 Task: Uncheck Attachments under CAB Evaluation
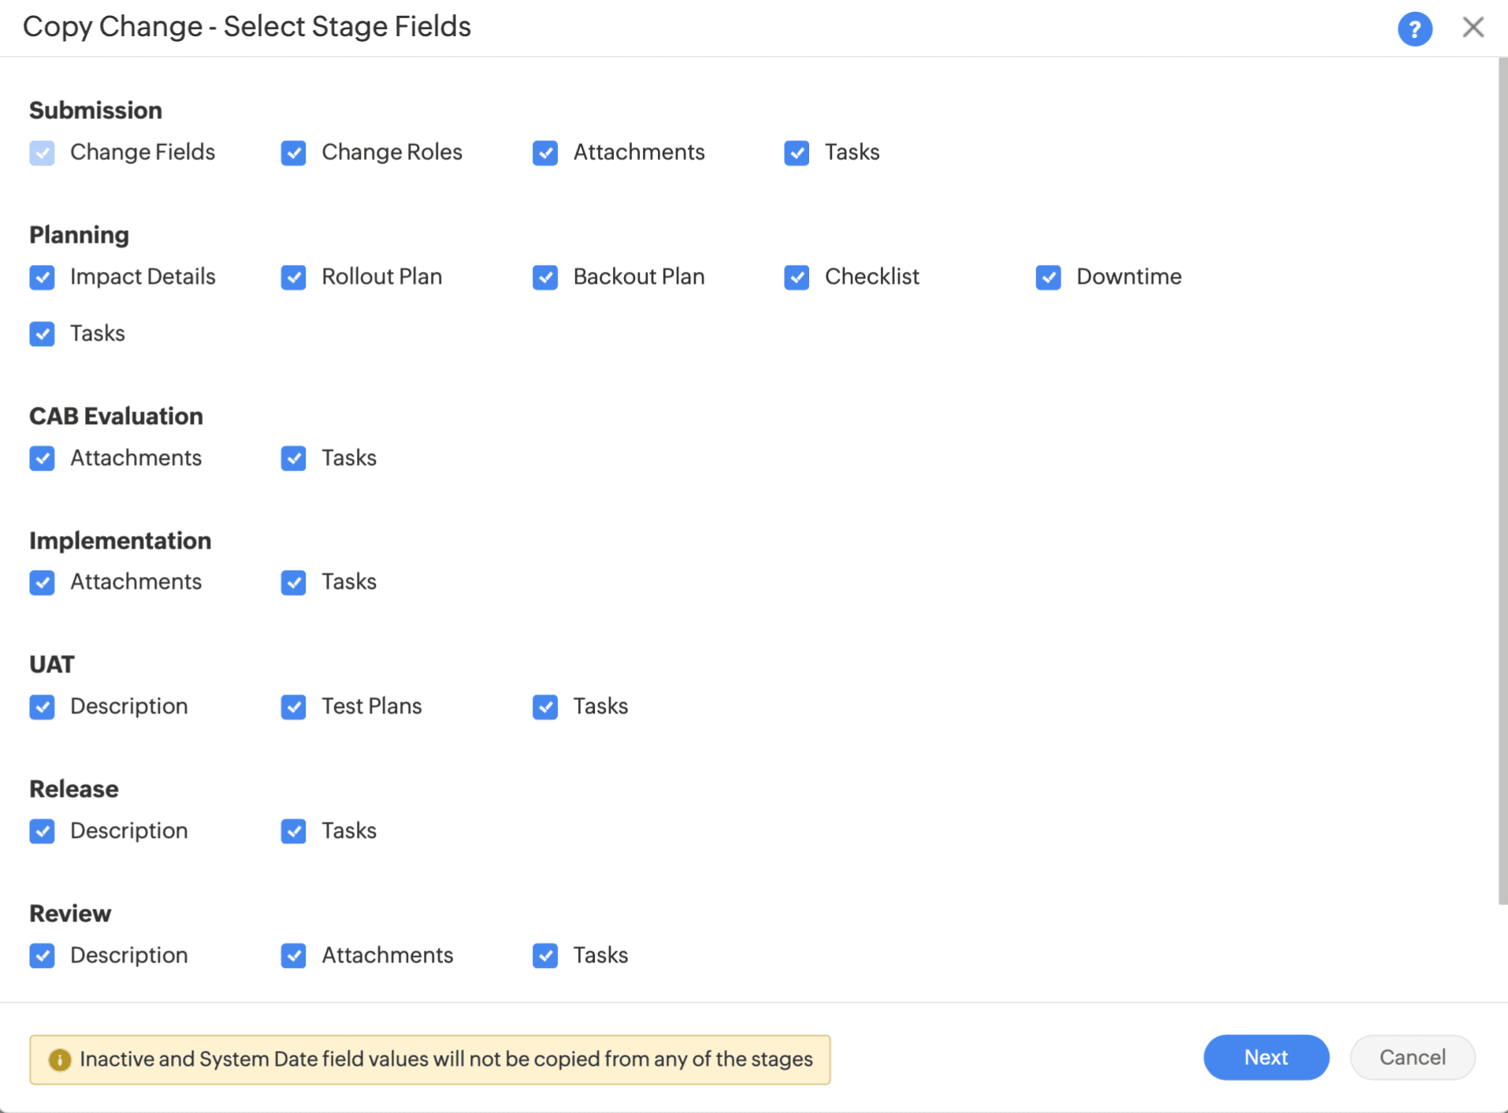(42, 459)
